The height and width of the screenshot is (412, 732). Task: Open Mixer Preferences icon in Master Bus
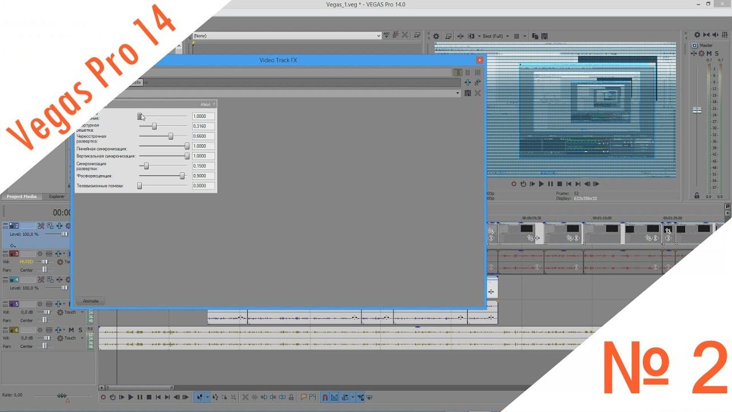725,35
